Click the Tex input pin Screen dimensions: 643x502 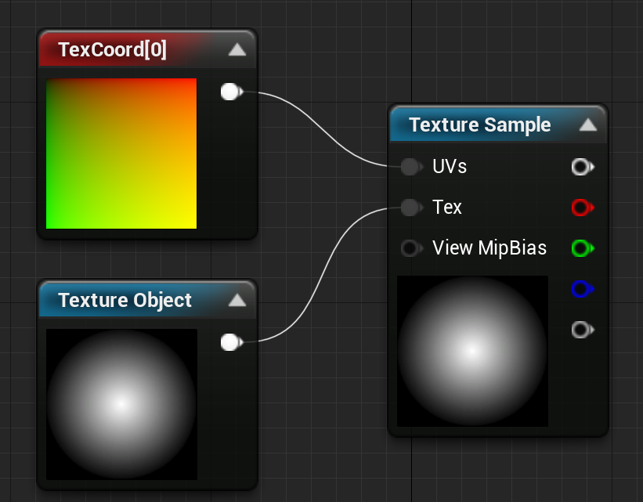(x=412, y=208)
